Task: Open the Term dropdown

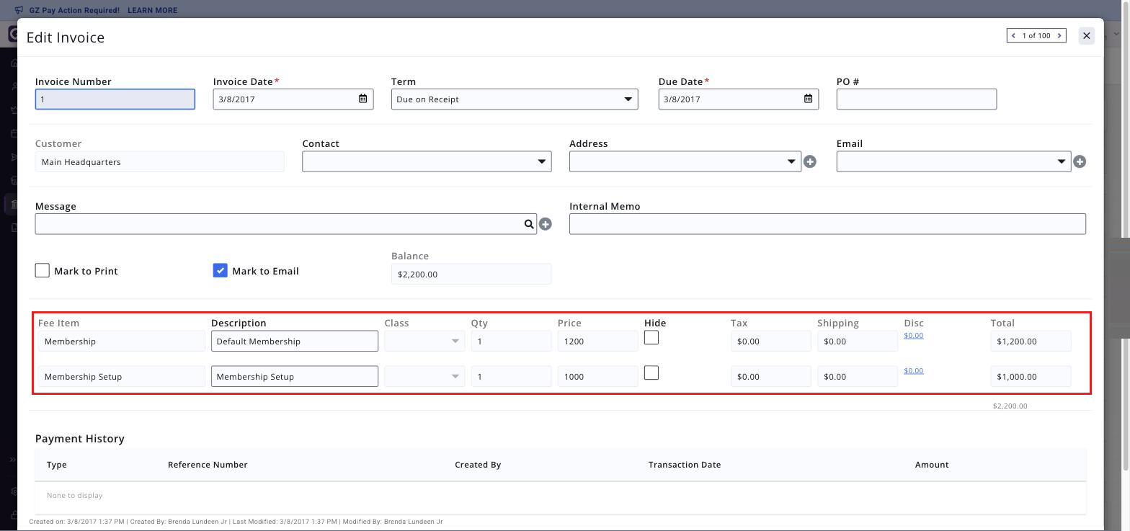Action: pyautogui.click(x=515, y=99)
